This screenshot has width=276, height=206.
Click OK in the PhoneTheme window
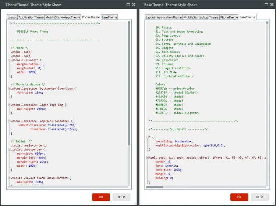pos(101,197)
